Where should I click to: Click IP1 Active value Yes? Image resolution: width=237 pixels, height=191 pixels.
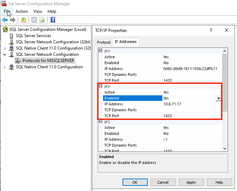point(166,57)
